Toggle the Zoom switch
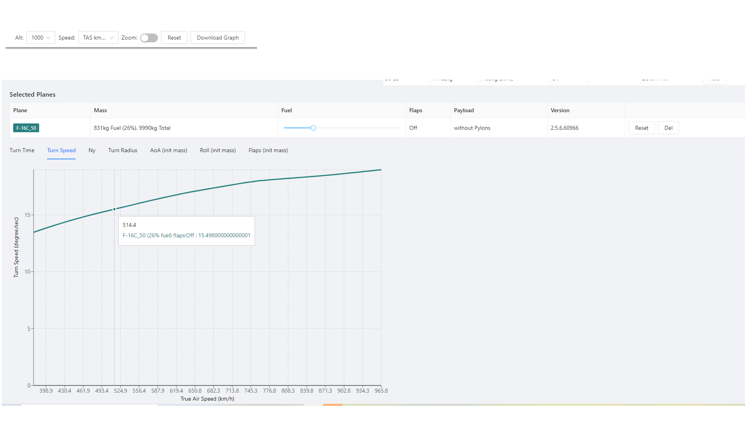The height and width of the screenshot is (421, 745). click(x=149, y=38)
